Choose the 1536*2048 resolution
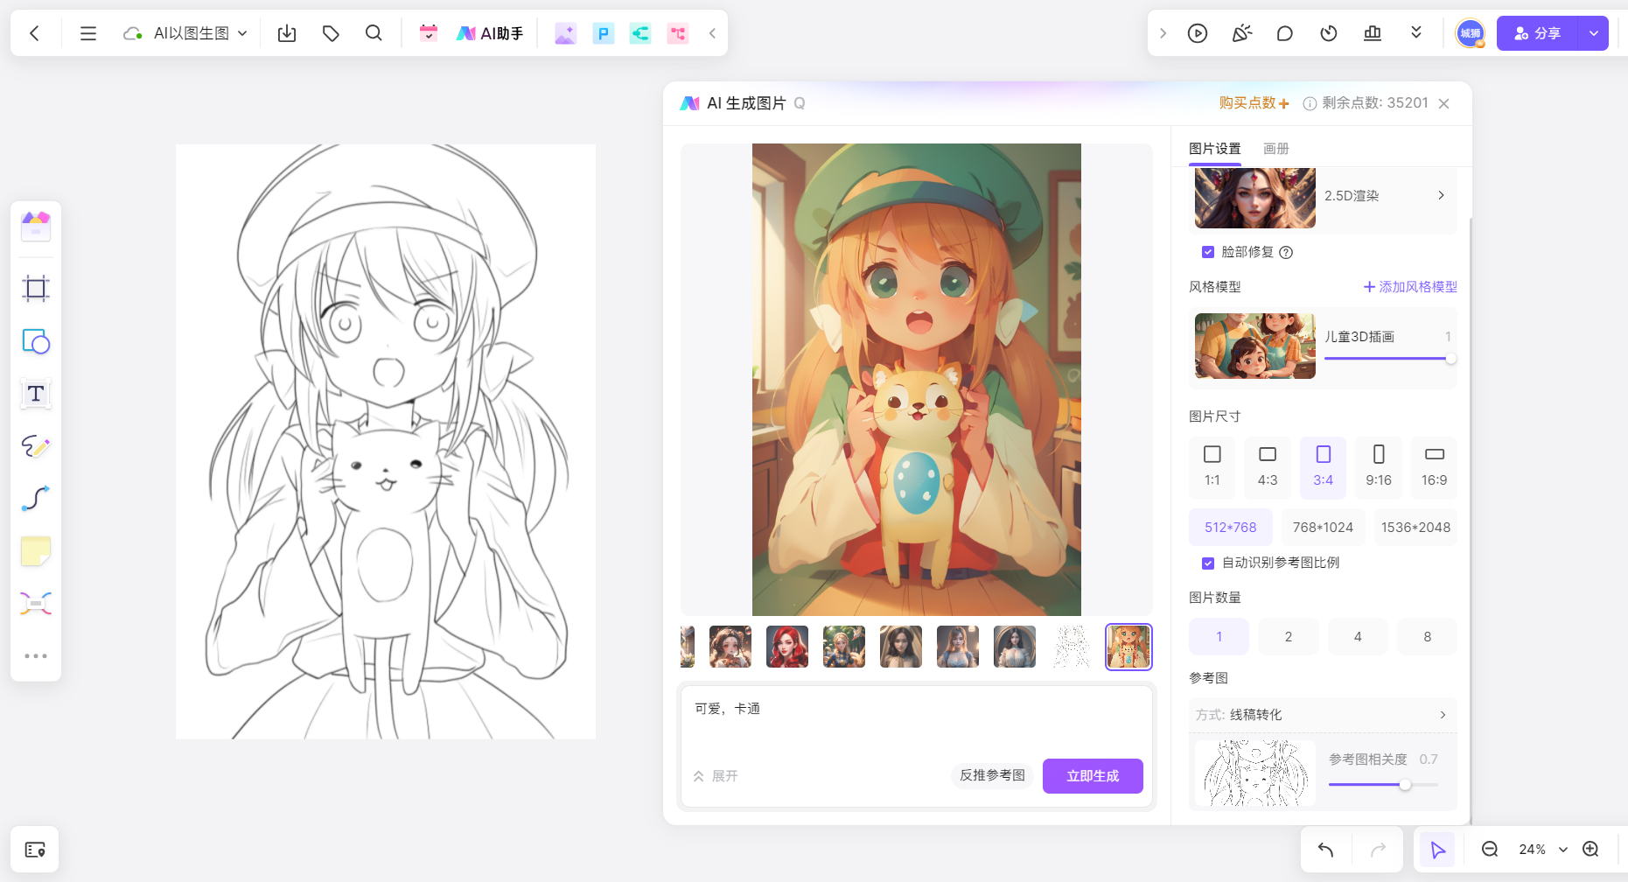 coord(1415,528)
